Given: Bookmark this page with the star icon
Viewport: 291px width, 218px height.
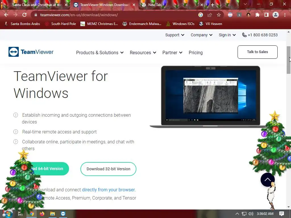Looking at the screenshot, I should (x=219, y=15).
